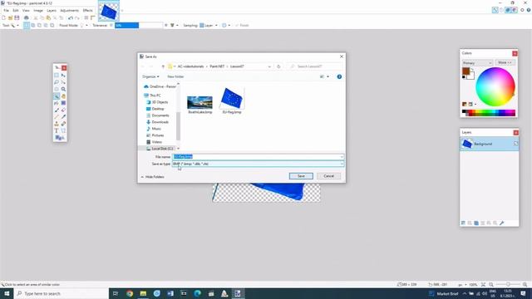Open the Primary color selector dropdown
The image size is (532, 299).
pos(477,63)
